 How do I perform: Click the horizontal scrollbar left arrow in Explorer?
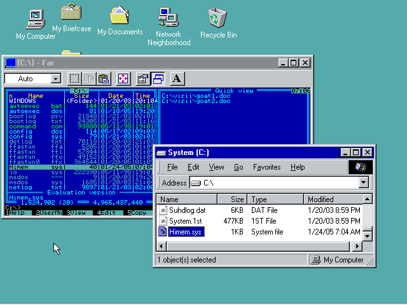(161, 246)
